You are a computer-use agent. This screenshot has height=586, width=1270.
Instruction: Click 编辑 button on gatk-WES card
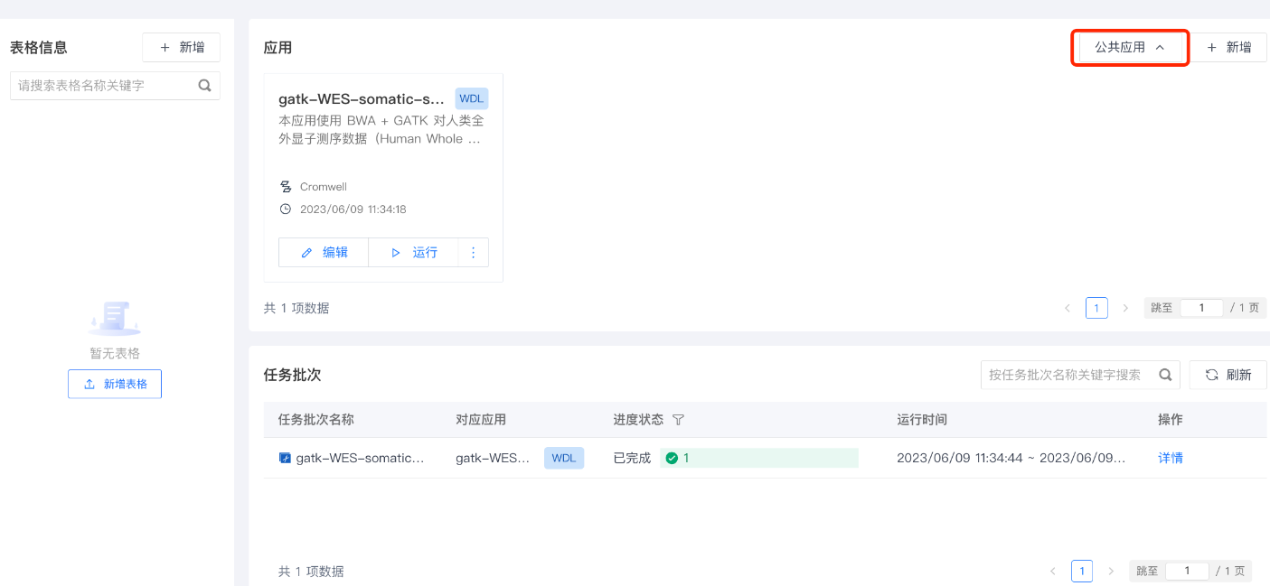coord(324,253)
